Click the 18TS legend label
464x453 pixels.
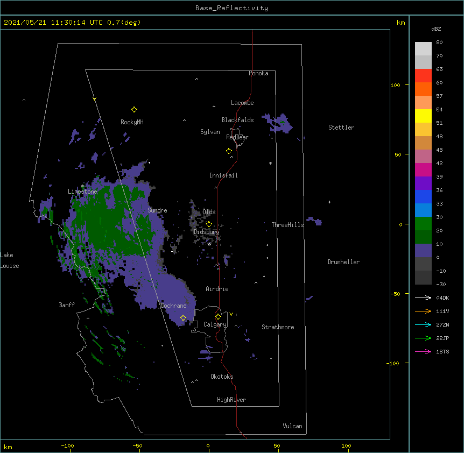[x=442, y=351]
